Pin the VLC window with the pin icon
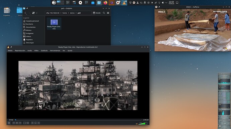 point(11,47)
